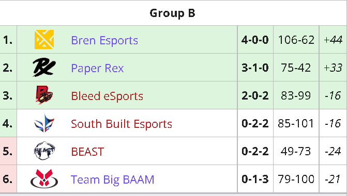Click the Team Big BAAM logo
The width and height of the screenshot is (347, 196).
coord(44,179)
